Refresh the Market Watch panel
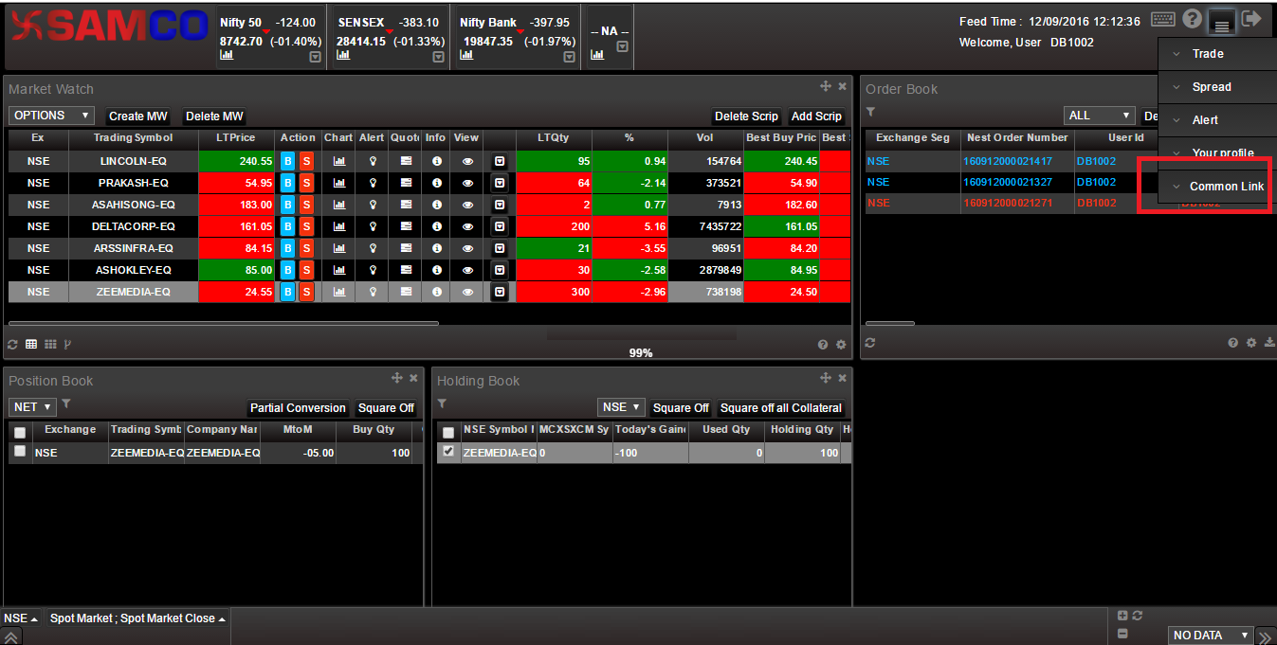The height and width of the screenshot is (645, 1277). click(13, 344)
